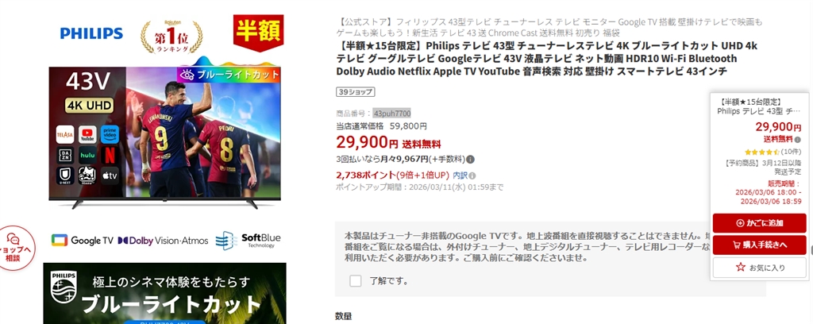
Task: Save item with お気に入り button
Action: (759, 268)
